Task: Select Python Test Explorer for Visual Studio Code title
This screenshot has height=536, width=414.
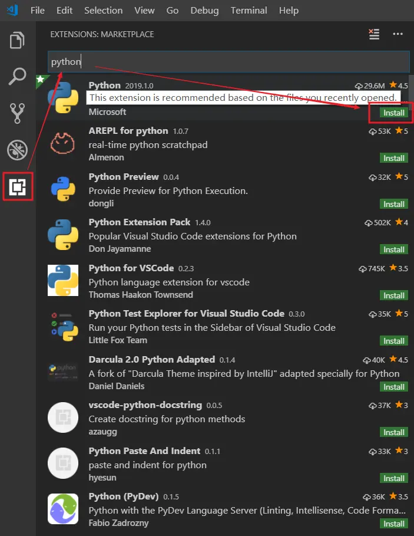Action: (x=186, y=314)
